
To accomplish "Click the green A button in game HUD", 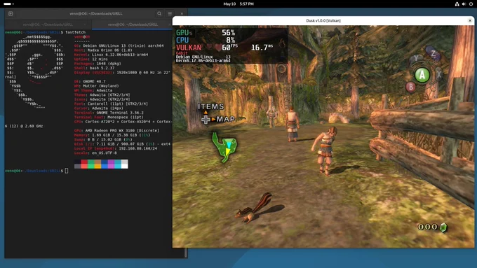I will 422,75.
